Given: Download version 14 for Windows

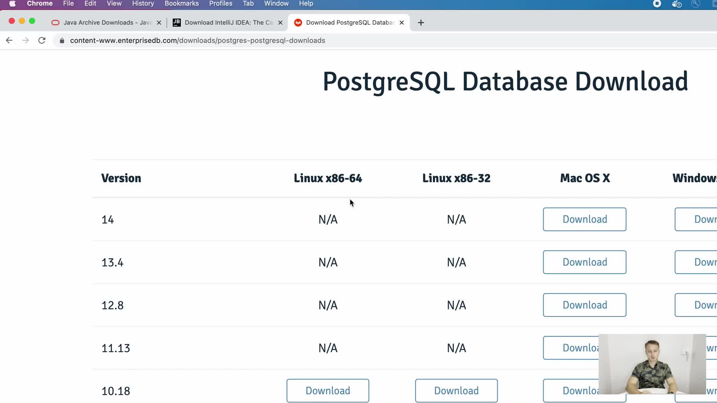Looking at the screenshot, I should click(696, 219).
